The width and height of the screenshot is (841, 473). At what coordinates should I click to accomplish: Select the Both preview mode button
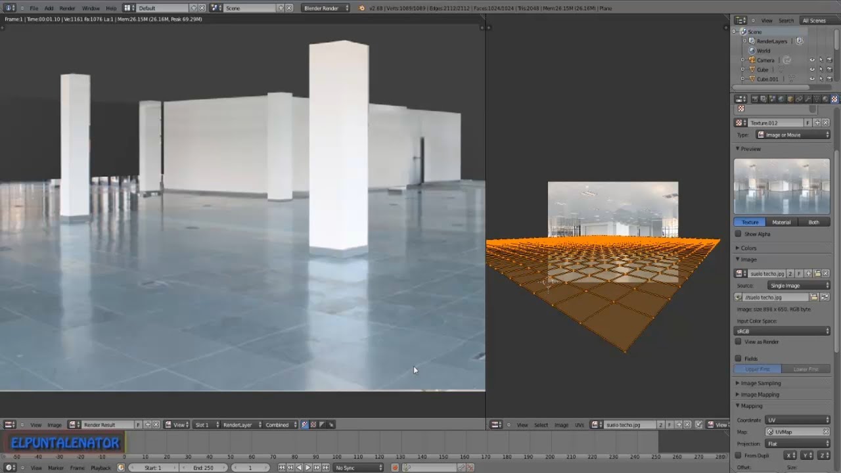pos(814,222)
